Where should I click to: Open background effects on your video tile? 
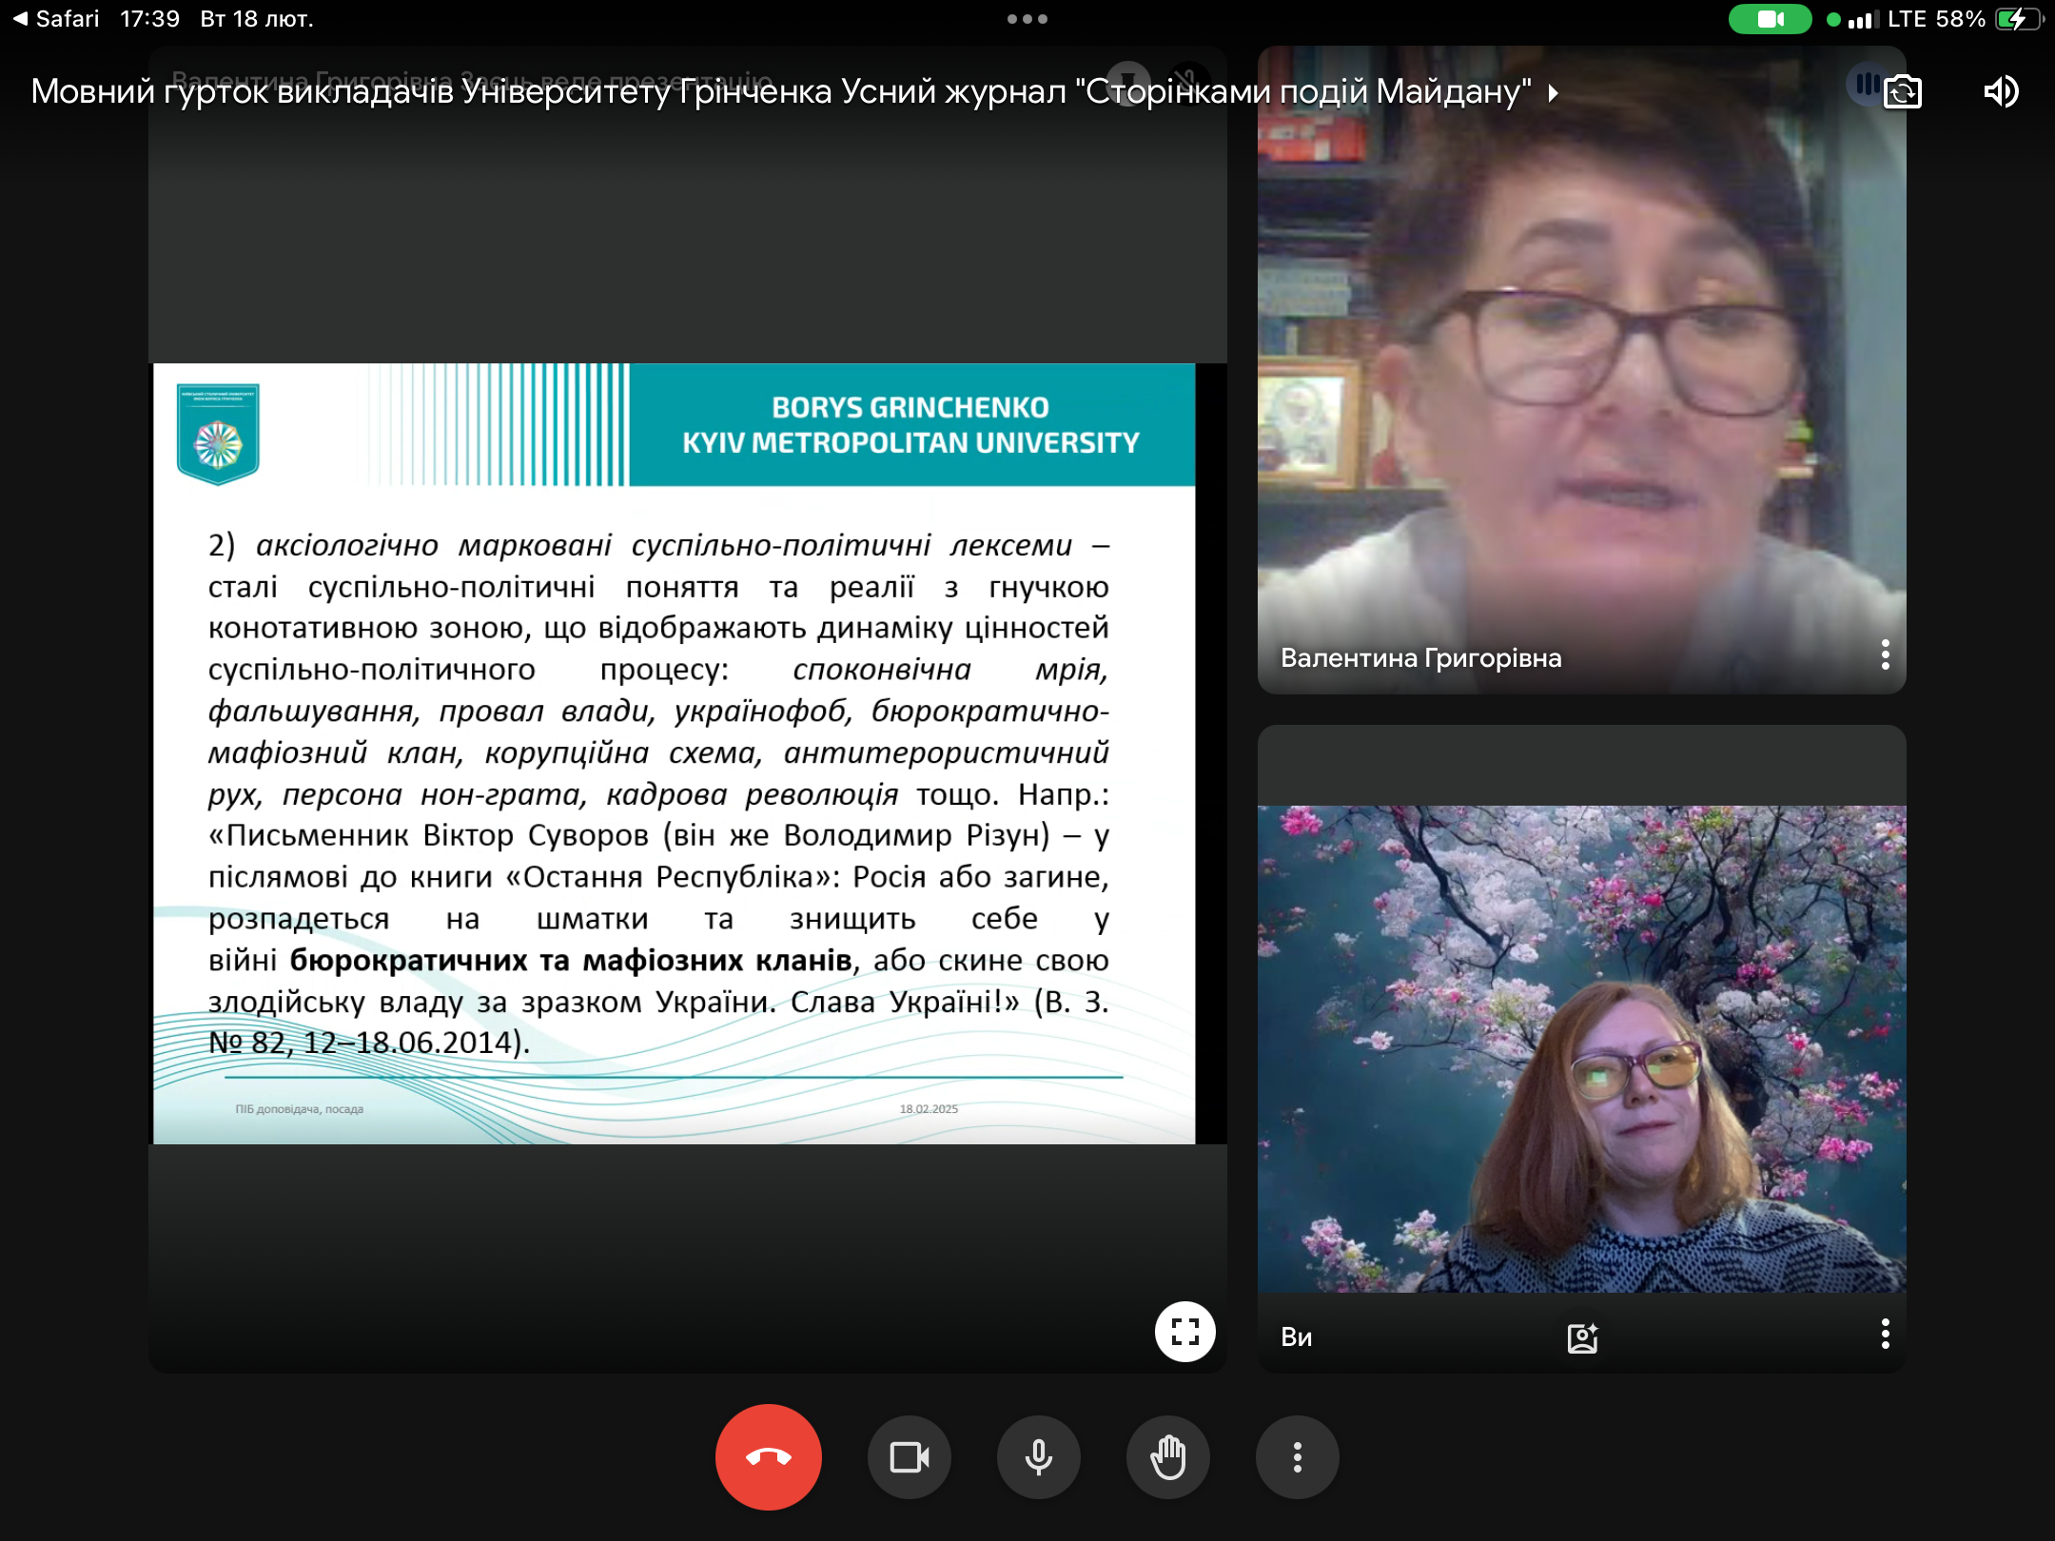coord(1582,1337)
